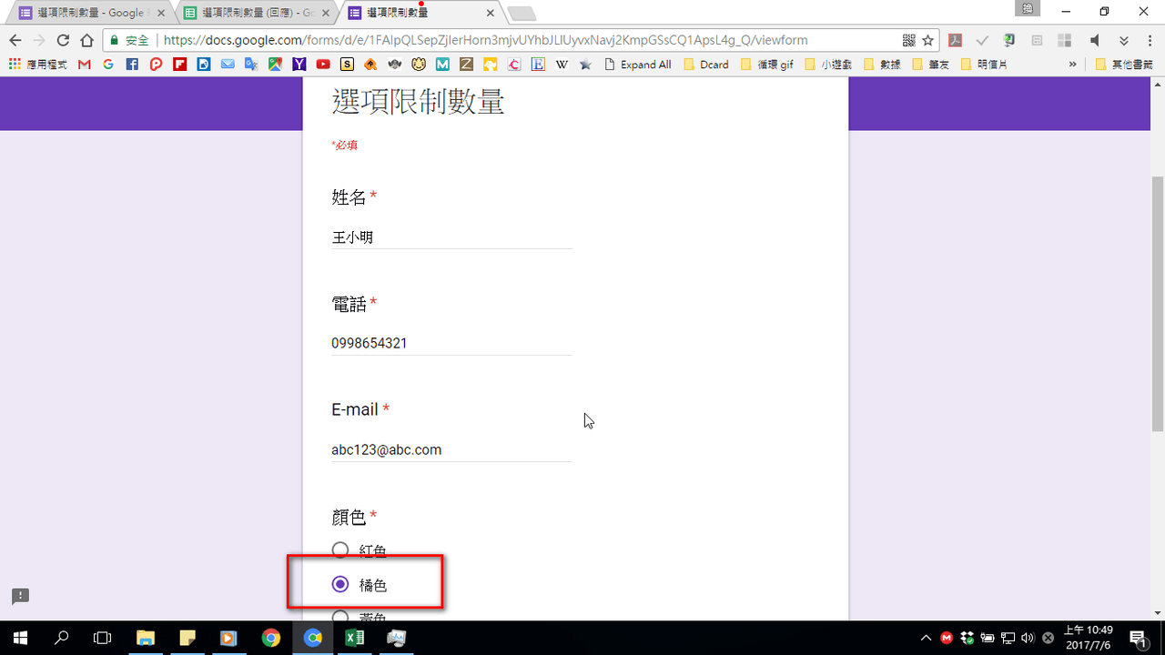Open the 數據 bookmark folder

pos(882,65)
